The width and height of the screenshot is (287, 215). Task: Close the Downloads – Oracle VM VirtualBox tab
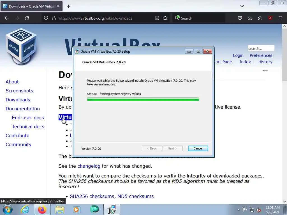click(58, 6)
